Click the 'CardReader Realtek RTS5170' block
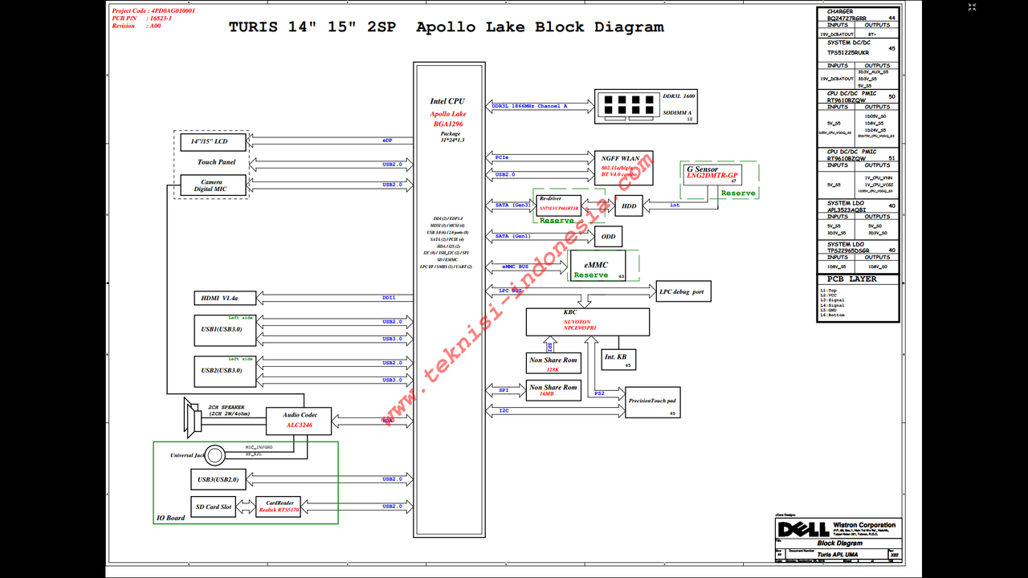This screenshot has height=578, width=1028. pos(278,507)
